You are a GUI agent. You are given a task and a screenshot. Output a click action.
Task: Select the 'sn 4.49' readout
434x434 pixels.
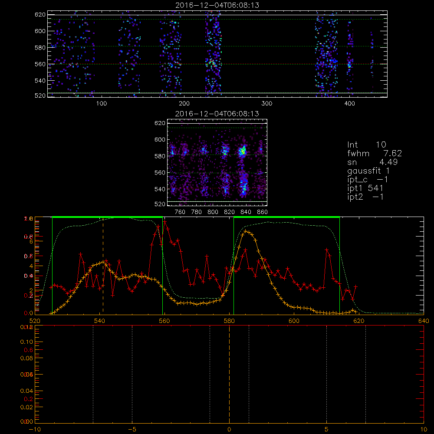372,162
